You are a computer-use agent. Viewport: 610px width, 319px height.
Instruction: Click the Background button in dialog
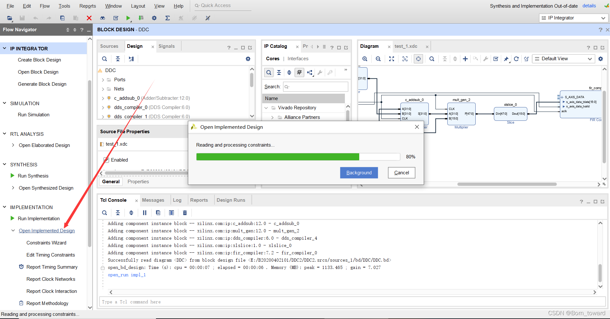tap(359, 173)
